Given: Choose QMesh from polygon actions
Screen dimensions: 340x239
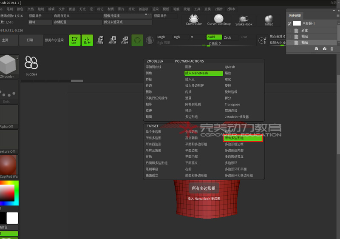Looking at the screenshot, I should (230, 67).
